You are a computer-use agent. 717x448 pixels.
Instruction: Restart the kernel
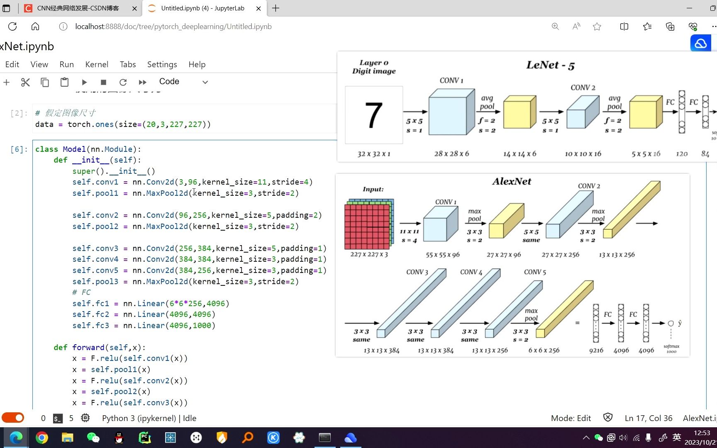tap(123, 82)
